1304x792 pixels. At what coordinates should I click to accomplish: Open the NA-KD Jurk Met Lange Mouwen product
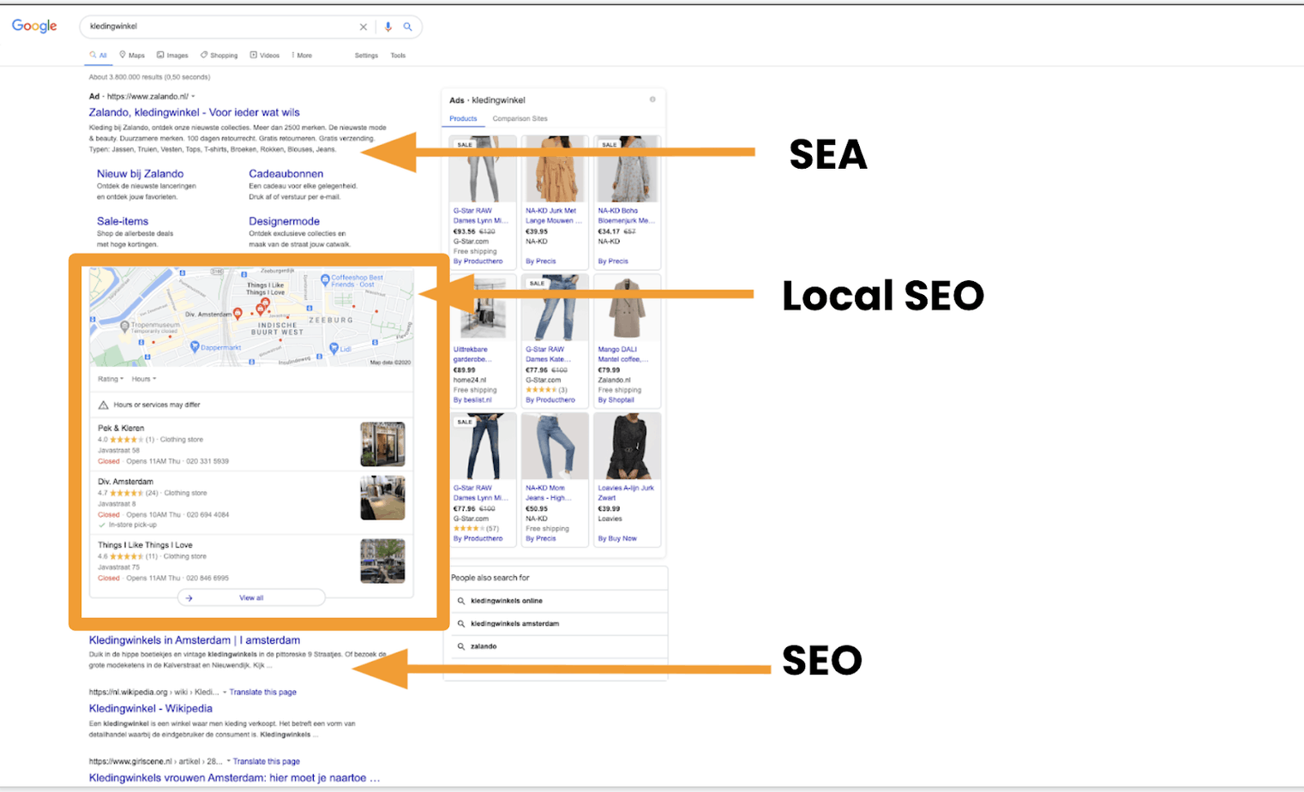[554, 215]
